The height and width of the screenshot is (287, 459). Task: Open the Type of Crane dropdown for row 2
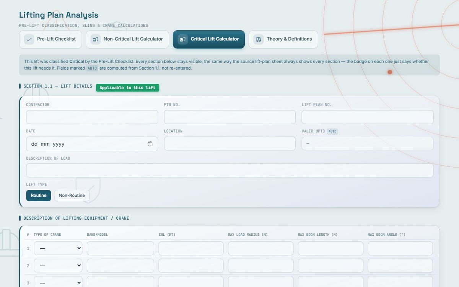pos(58,266)
